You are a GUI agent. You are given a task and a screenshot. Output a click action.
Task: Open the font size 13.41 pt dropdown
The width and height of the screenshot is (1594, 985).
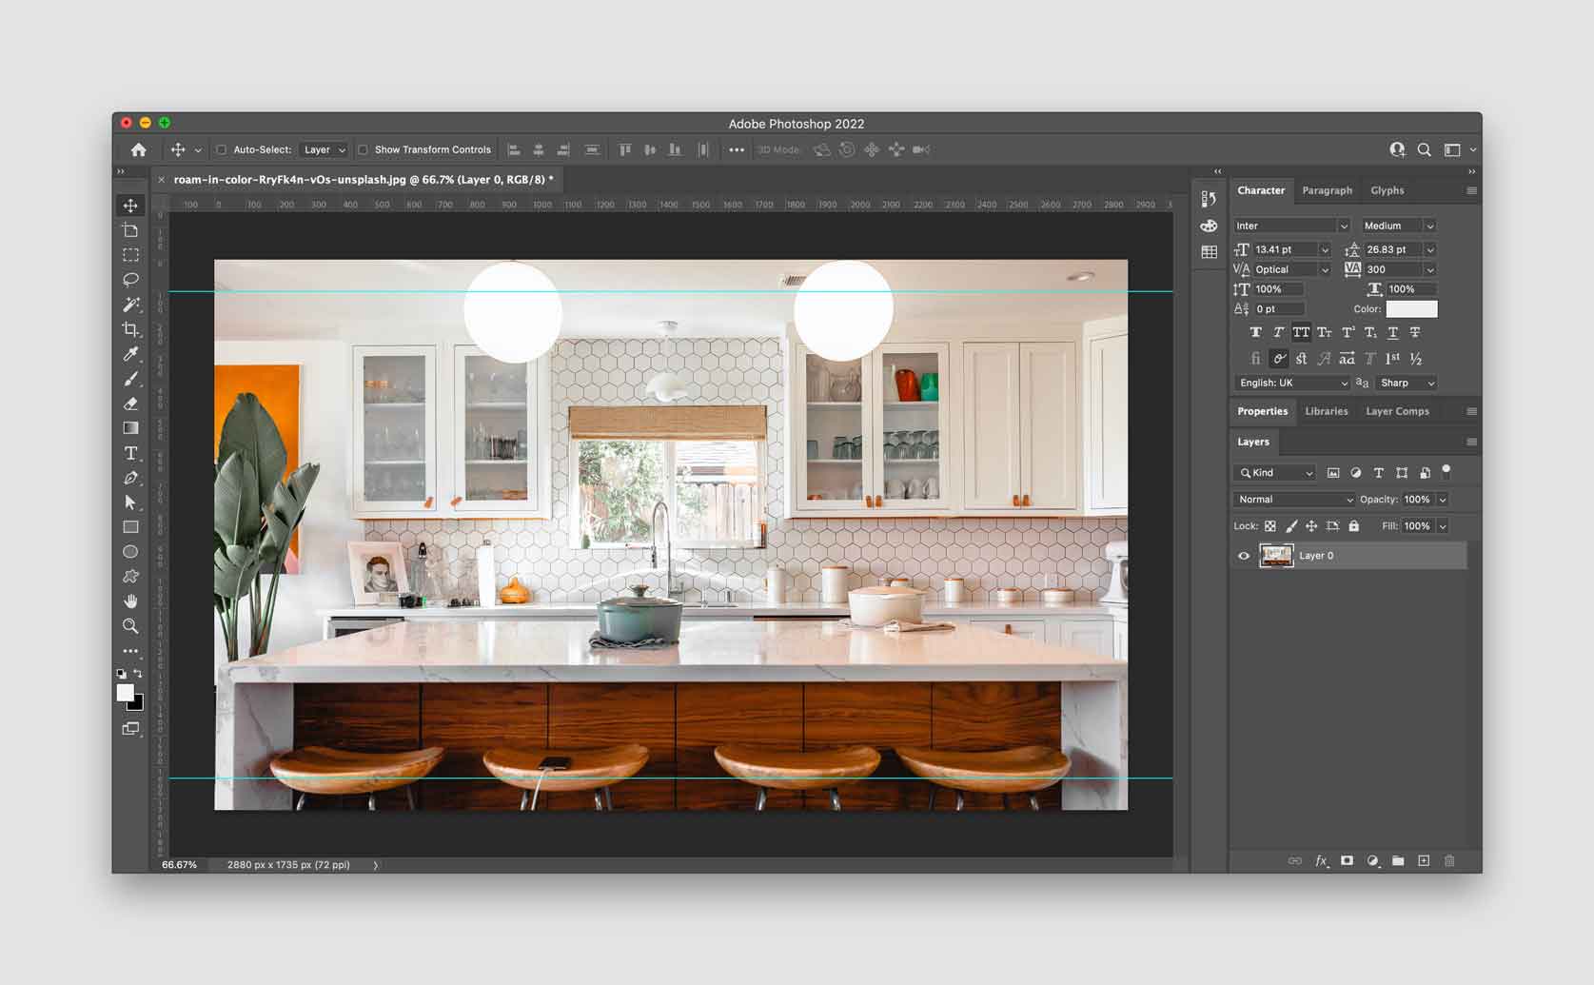(x=1325, y=249)
